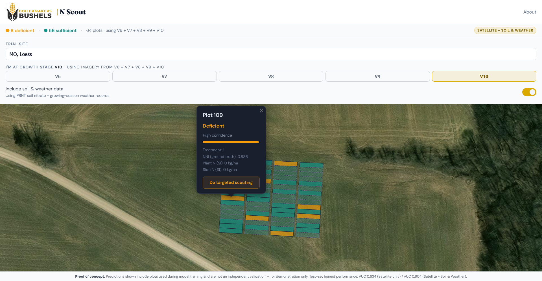
Task: Click the Do targeted scouting button
Action: 231,182
